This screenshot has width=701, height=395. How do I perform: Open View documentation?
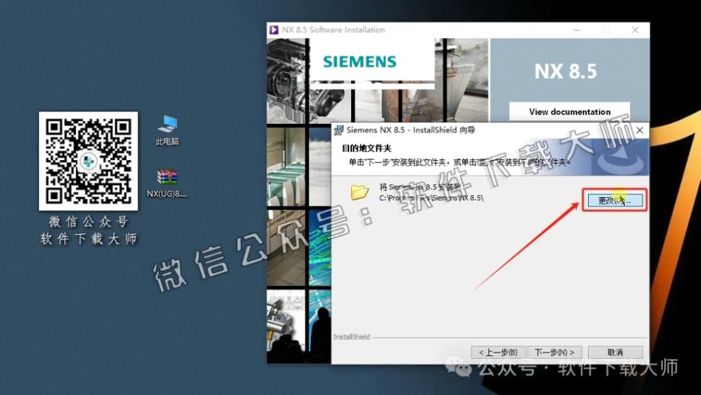coord(570,112)
